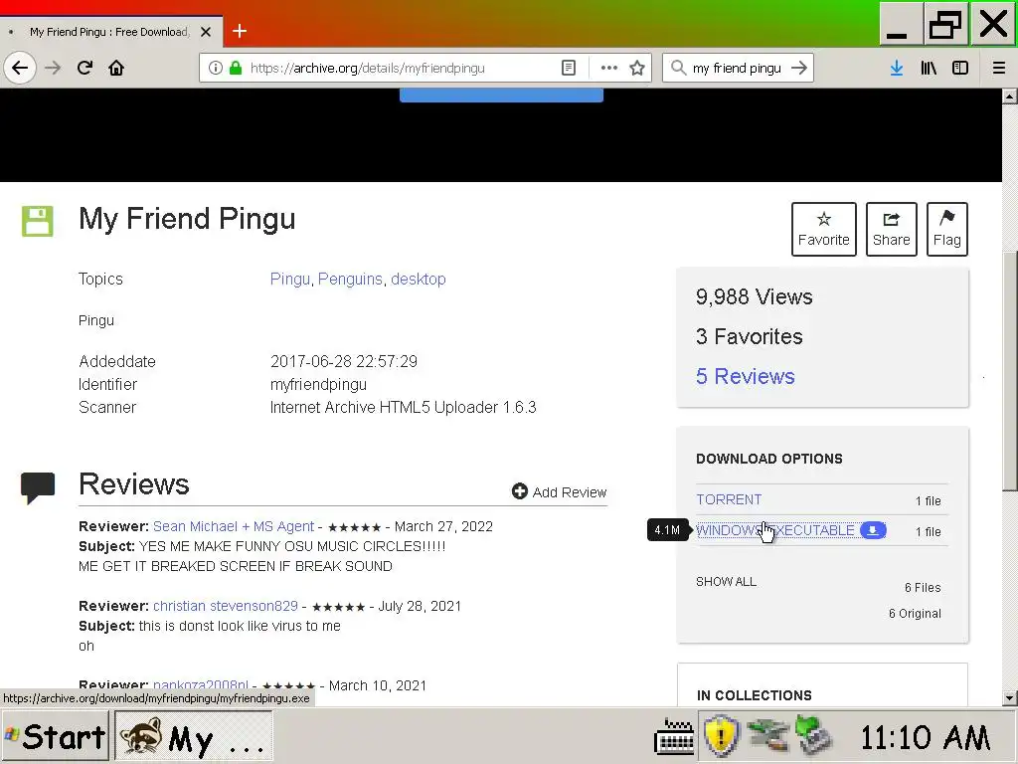Restore down the browser window

pyautogui.click(x=946, y=24)
